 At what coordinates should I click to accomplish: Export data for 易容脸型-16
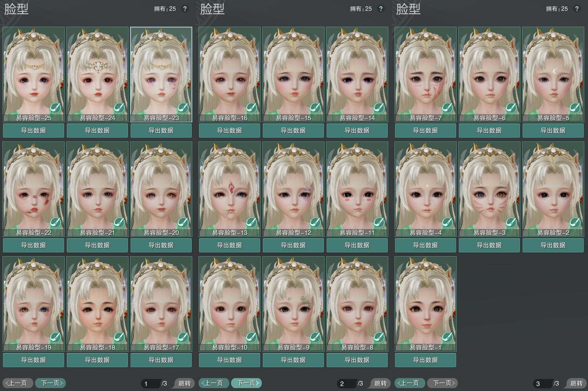[230, 131]
